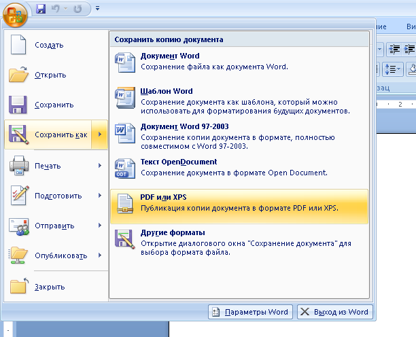Click the options icon on Параметры Word

(215, 312)
